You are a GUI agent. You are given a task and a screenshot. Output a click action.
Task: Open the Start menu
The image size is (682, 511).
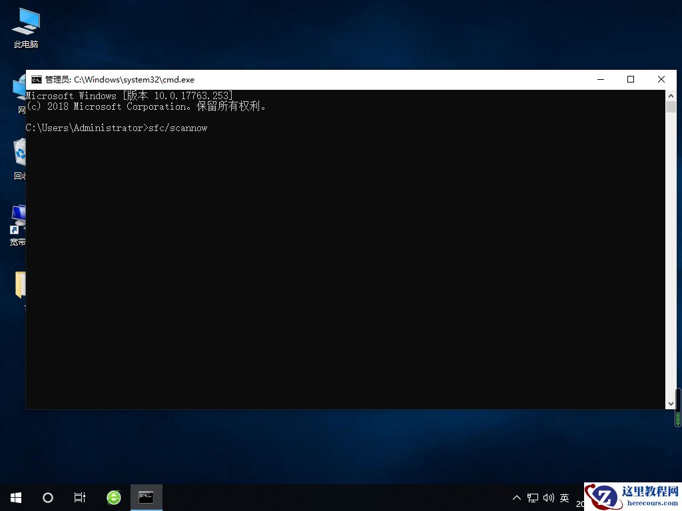click(x=15, y=497)
